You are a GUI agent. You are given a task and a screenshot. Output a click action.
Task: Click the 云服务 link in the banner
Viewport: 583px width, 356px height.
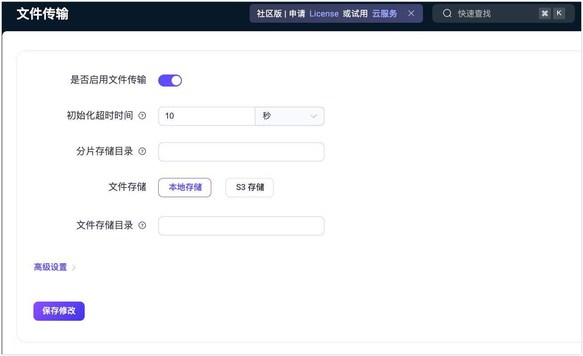385,13
